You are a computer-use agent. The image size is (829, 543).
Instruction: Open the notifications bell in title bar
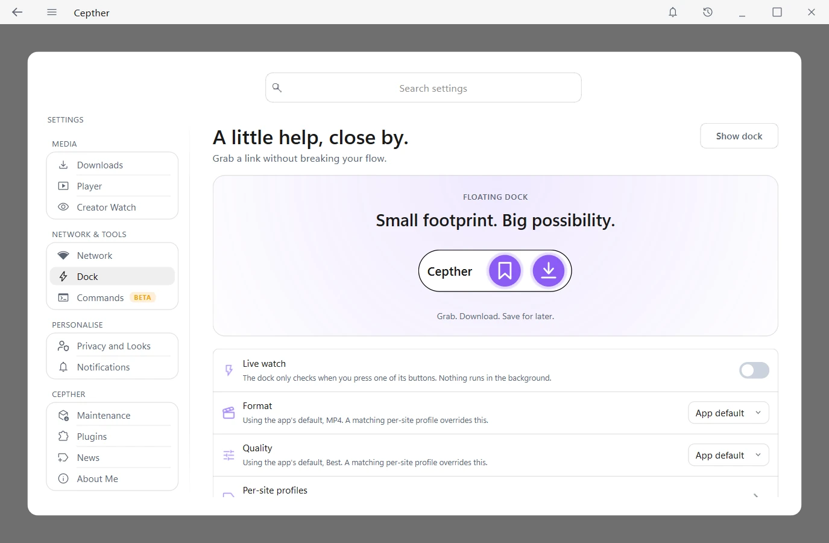pyautogui.click(x=673, y=12)
